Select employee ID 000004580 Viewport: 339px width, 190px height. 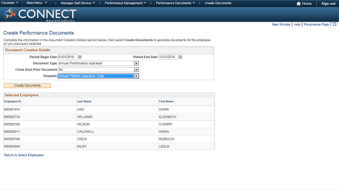pyautogui.click(x=12, y=147)
